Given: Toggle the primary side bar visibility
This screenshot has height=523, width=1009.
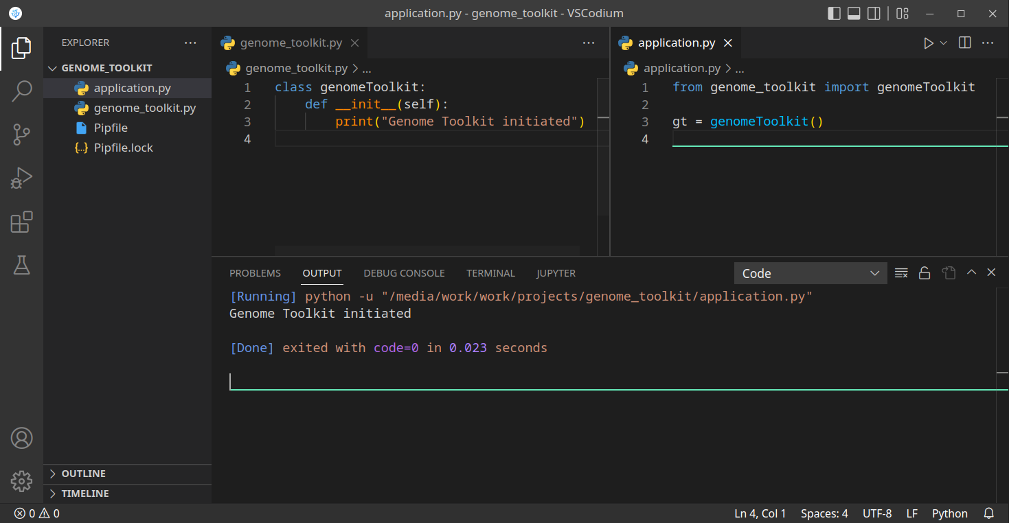Looking at the screenshot, I should (833, 13).
